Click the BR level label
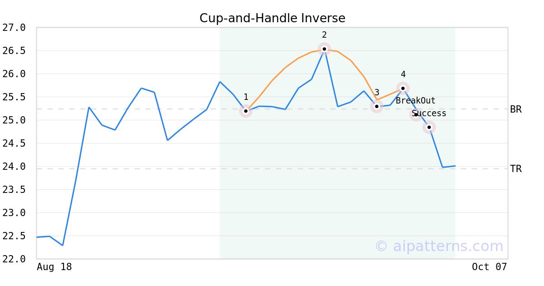The width and height of the screenshot is (544, 286). (x=515, y=109)
